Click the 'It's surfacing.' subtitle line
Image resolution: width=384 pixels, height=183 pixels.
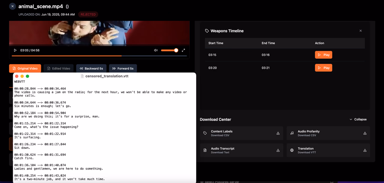27,137
